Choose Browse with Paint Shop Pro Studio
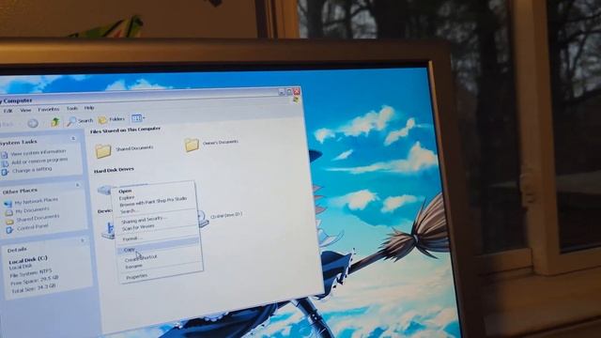This screenshot has height=338, width=601. [x=153, y=202]
